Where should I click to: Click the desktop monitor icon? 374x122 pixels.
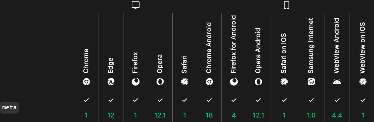[x=136, y=6]
